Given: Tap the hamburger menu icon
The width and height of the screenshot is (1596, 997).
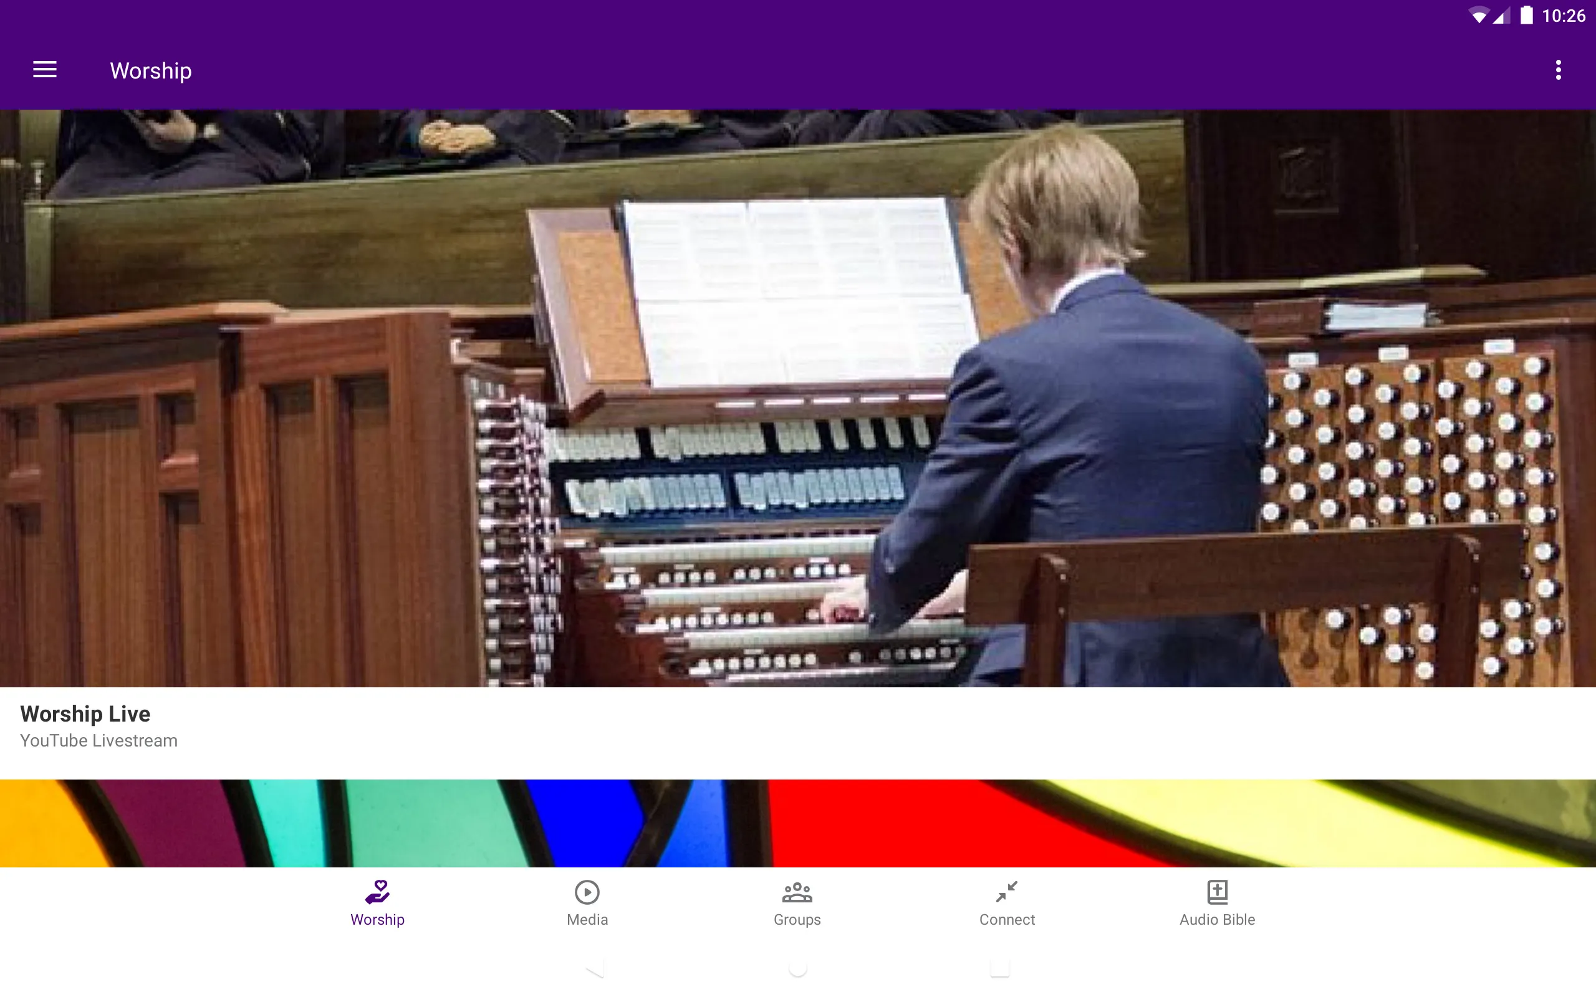Looking at the screenshot, I should coord(42,71).
